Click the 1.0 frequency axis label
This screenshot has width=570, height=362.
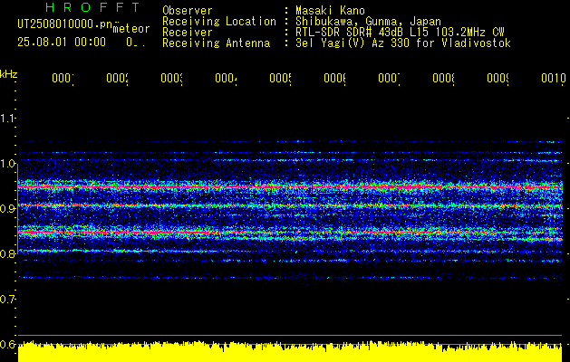click(8, 164)
